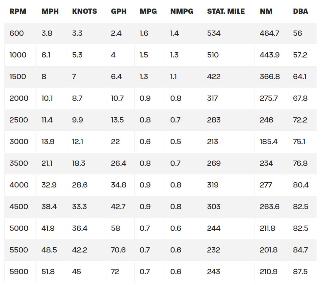Click the NMPG column header
322x285 pixels.
click(x=182, y=11)
